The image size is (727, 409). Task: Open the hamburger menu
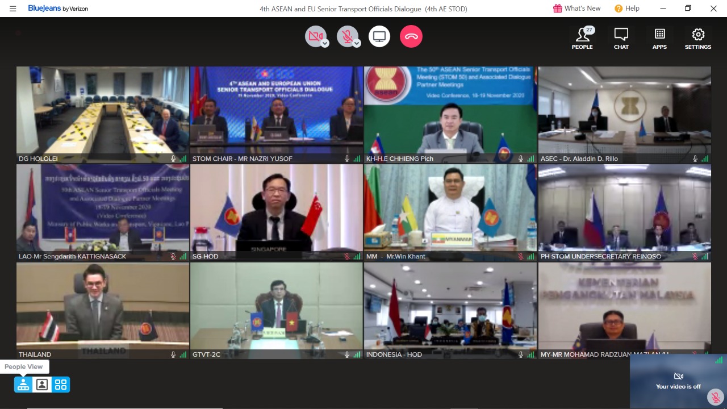click(12, 9)
